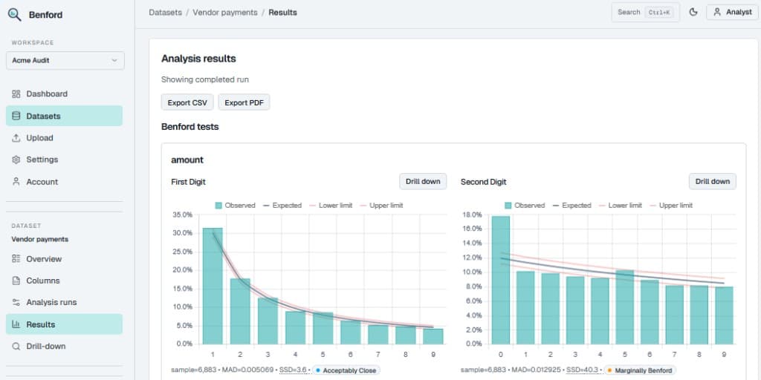Viewport: 761px width, 380px height.
Task: Open Upload page in sidebar
Action: [x=64, y=138]
